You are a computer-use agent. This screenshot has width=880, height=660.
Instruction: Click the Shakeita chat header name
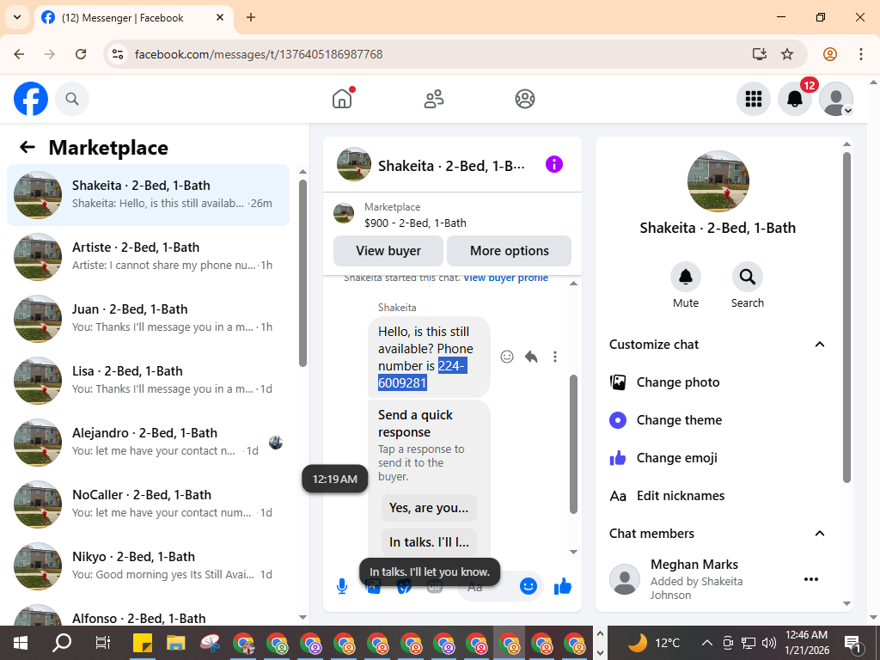451,166
